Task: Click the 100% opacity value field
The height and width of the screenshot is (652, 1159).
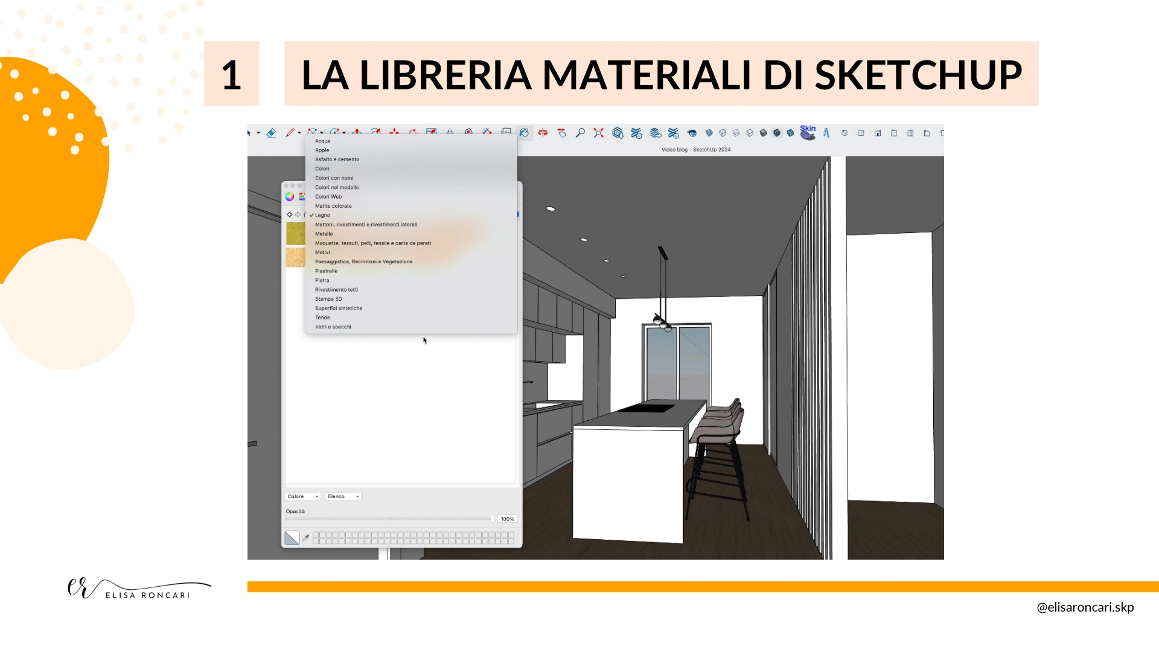Action: coord(508,519)
